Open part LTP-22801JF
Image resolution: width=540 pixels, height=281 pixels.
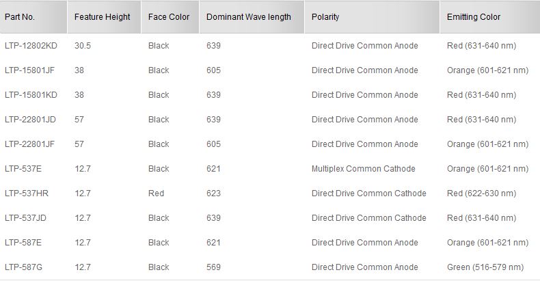click(x=30, y=144)
